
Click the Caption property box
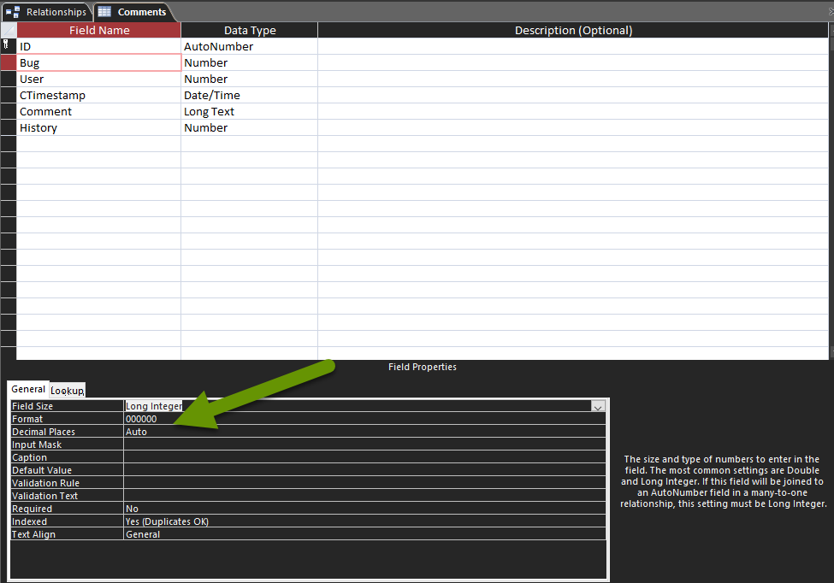[x=257, y=456]
